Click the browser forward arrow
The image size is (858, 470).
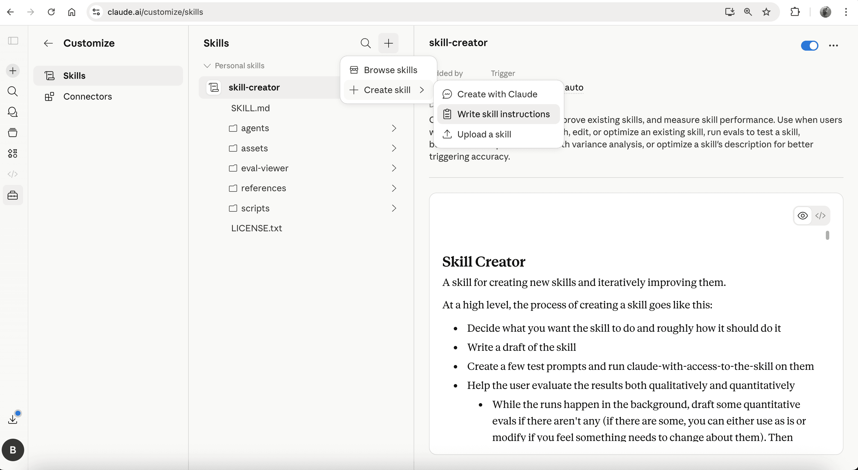31,12
